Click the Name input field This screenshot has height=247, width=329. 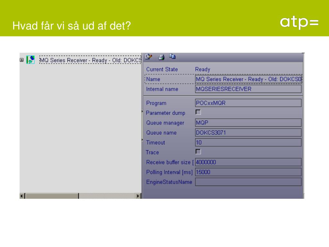click(248, 79)
